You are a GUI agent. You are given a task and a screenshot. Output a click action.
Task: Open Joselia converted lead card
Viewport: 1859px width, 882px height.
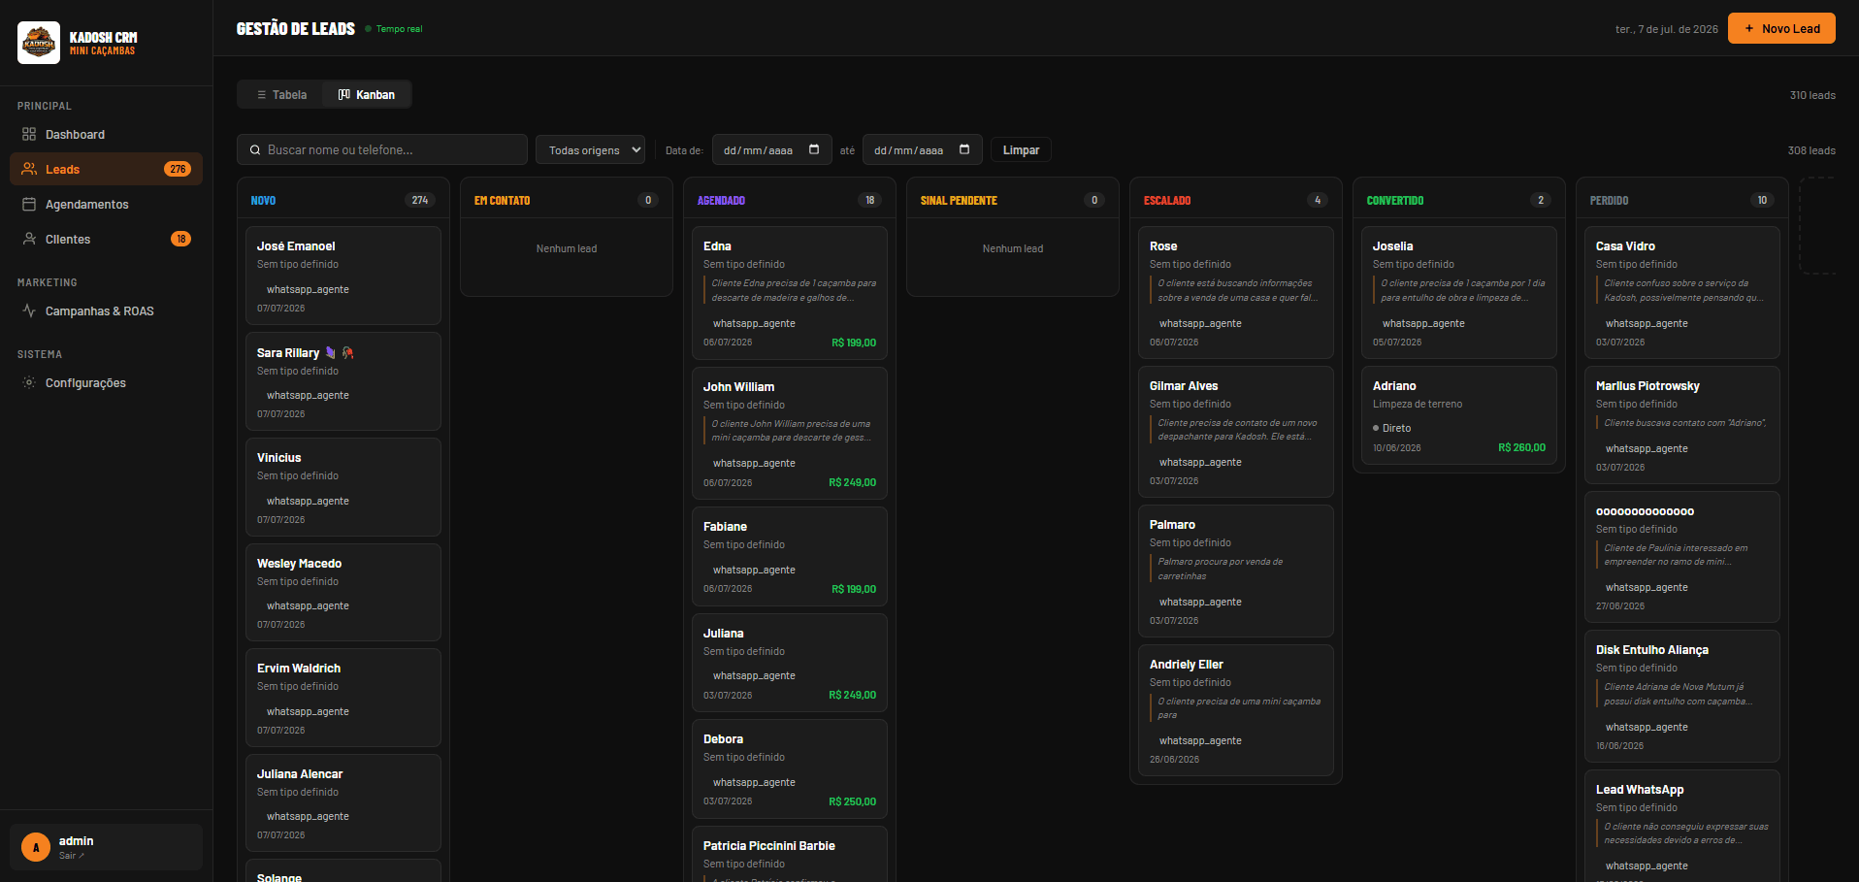1459,292
